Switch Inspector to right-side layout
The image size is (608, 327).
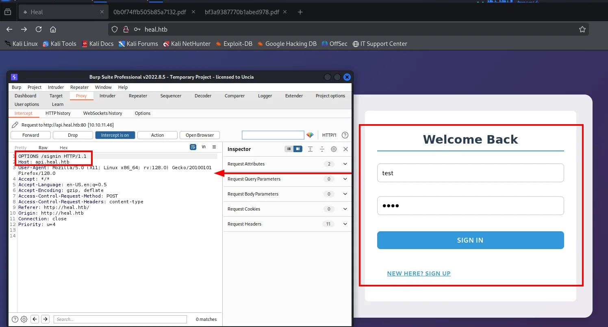coord(298,149)
